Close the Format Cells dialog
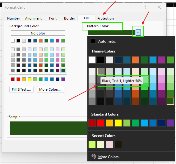 point(159,7)
